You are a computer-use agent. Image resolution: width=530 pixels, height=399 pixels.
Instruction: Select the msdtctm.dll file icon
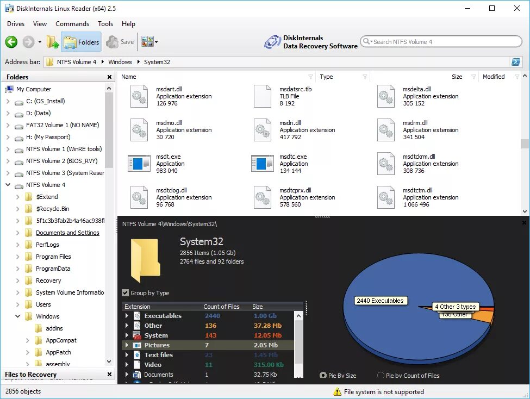385,197
